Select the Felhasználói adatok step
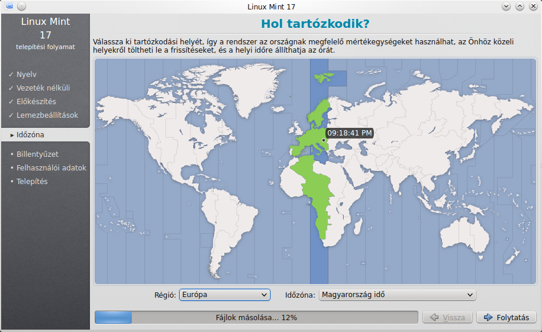The height and width of the screenshot is (332, 542). (x=51, y=167)
